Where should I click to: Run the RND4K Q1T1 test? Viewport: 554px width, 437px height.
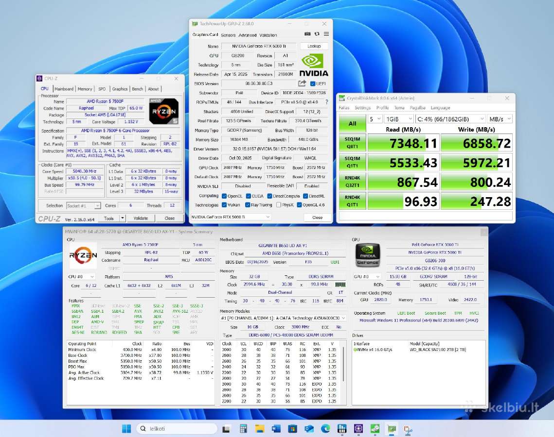[x=352, y=201]
